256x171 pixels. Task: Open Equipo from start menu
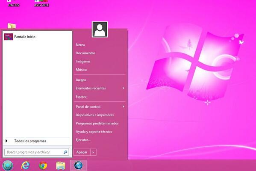81,97
